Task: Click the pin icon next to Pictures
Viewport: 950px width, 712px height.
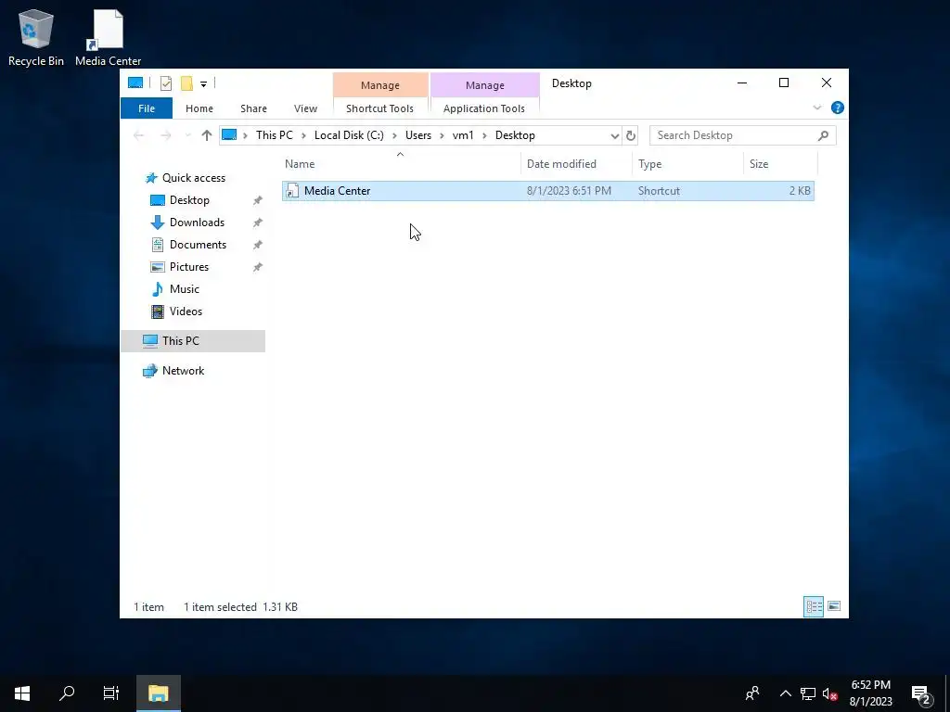Action: click(x=258, y=267)
